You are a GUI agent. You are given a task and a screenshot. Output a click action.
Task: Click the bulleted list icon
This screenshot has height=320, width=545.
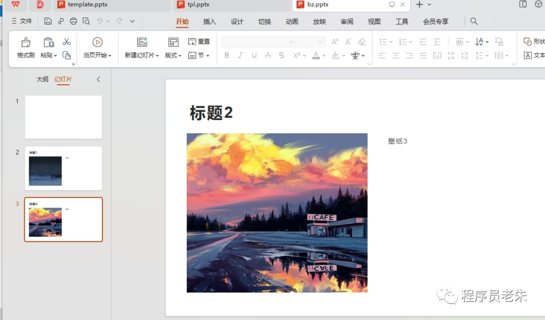click(x=383, y=42)
